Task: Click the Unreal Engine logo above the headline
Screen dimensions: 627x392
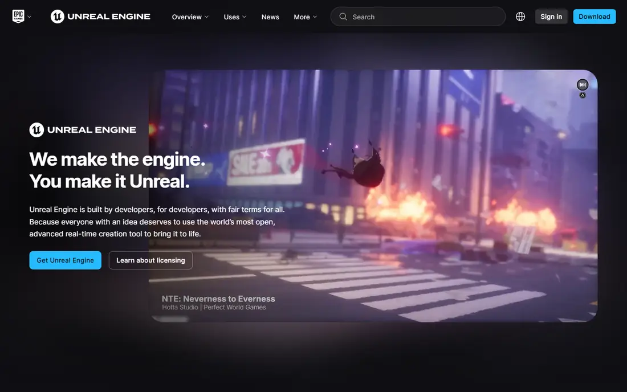Action: (83, 130)
